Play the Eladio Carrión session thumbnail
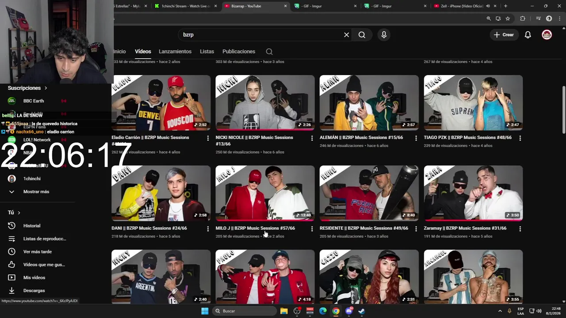This screenshot has height=318, width=566. pyautogui.click(x=161, y=102)
